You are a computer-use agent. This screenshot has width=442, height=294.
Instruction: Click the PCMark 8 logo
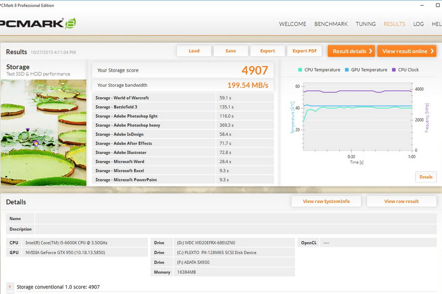click(x=38, y=24)
